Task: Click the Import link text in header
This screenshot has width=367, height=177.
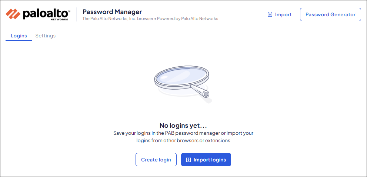Action: pos(283,15)
